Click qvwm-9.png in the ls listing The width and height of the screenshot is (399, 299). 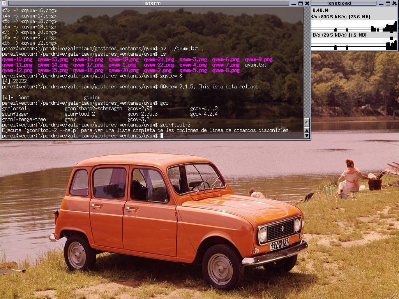pyautogui.click(x=259, y=60)
